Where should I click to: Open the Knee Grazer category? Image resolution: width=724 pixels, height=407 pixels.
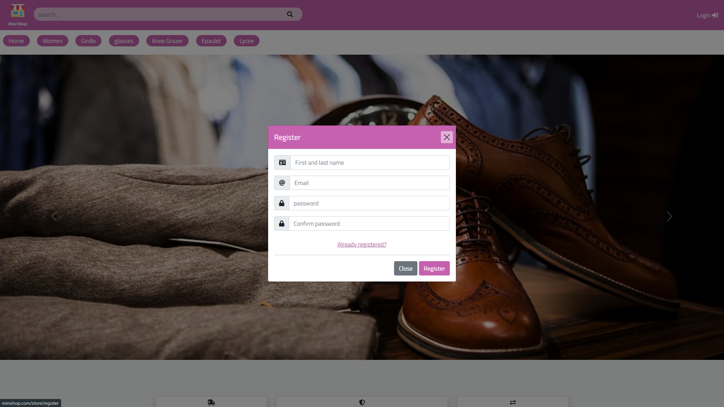[167, 41]
